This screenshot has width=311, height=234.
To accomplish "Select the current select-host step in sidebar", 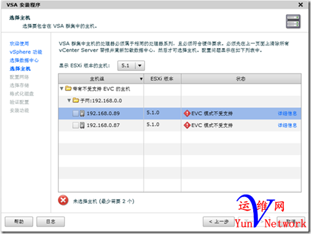I will (20, 69).
